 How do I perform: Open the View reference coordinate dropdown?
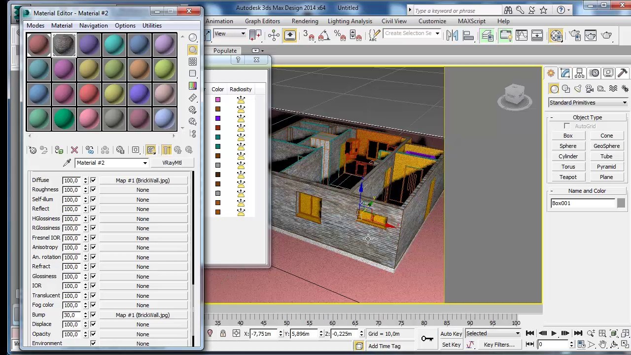click(229, 34)
